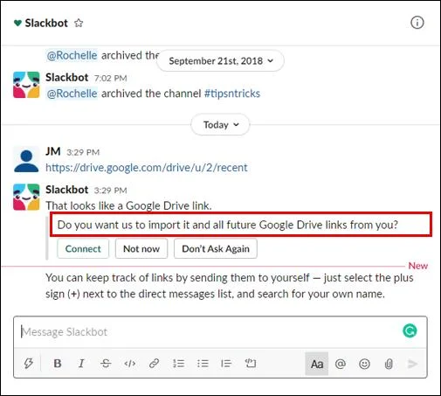The height and width of the screenshot is (396, 441).
Task: Start a numbered list
Action: (178, 364)
